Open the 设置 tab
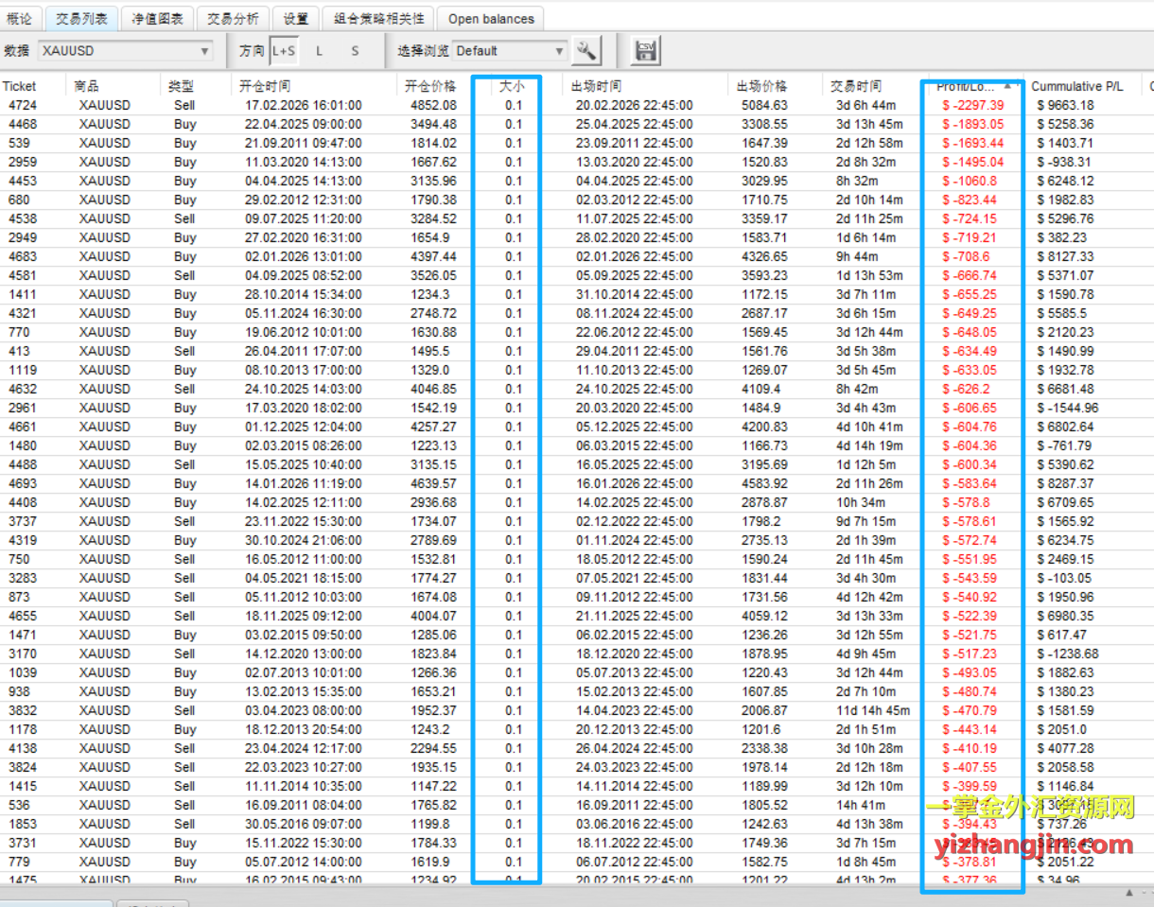The width and height of the screenshot is (1154, 907). (x=296, y=18)
